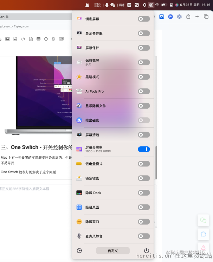
Task: Click the 显示器休眠 moon icon
Action: (79, 33)
